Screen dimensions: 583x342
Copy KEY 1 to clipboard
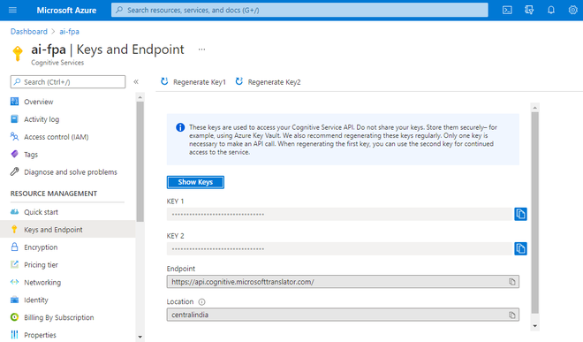[520, 214]
